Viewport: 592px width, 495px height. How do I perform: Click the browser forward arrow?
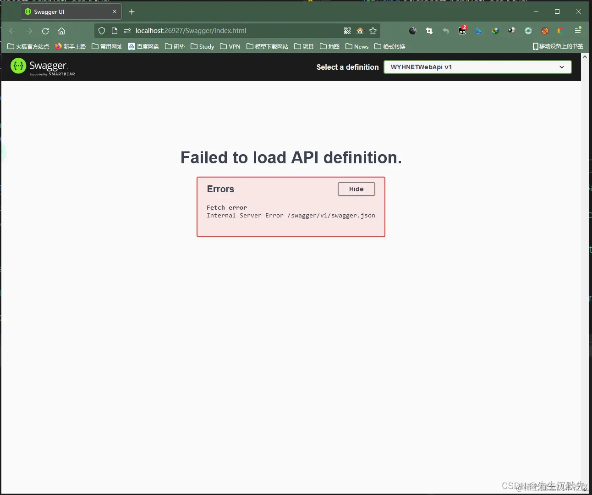(29, 31)
